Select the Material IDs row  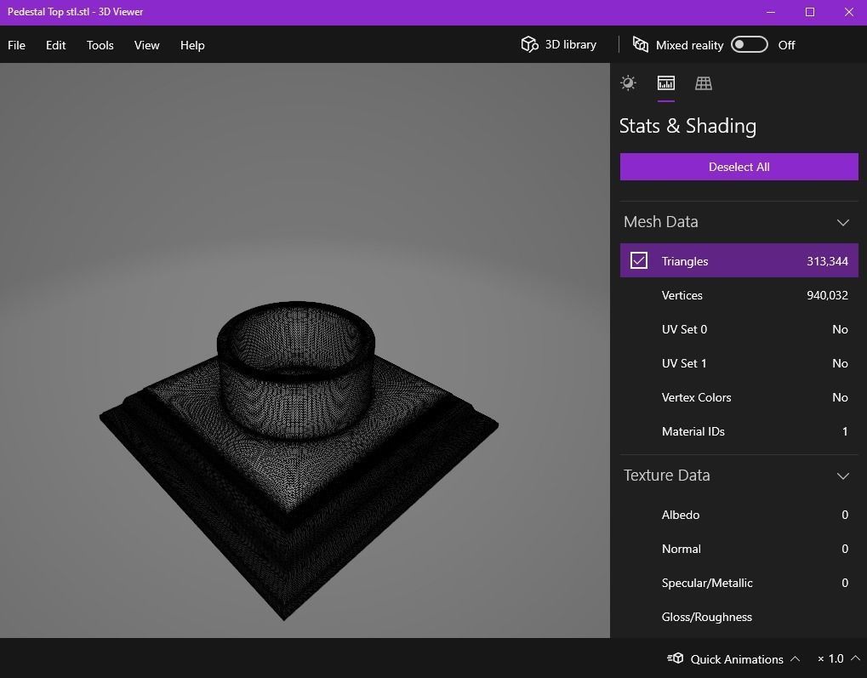739,431
